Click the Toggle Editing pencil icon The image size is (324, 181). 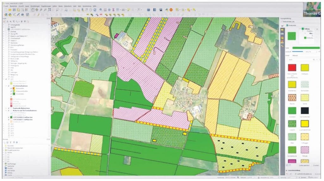coord(38,15)
